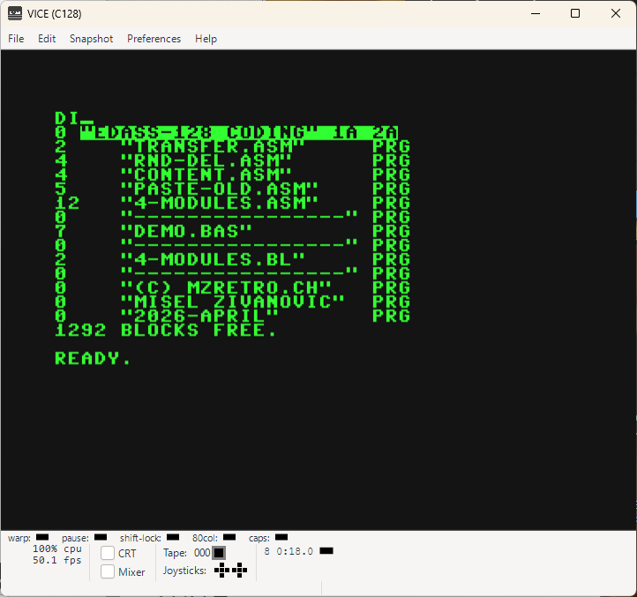
Task: Click the tape counter 000 display
Action: pos(202,553)
